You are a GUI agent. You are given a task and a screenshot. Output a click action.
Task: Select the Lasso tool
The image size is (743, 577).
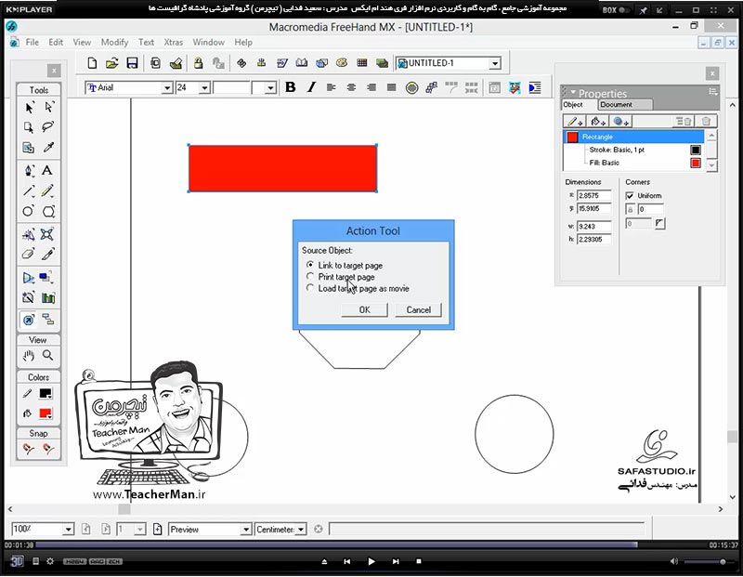click(48, 127)
